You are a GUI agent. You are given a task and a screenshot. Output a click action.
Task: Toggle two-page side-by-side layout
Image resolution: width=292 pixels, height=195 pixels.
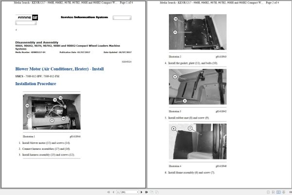pyautogui.click(x=278, y=192)
